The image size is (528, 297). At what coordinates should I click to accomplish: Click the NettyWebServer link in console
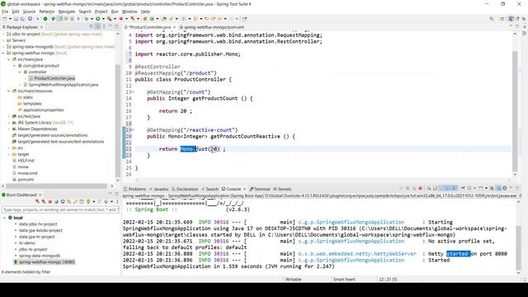[x=357, y=253]
